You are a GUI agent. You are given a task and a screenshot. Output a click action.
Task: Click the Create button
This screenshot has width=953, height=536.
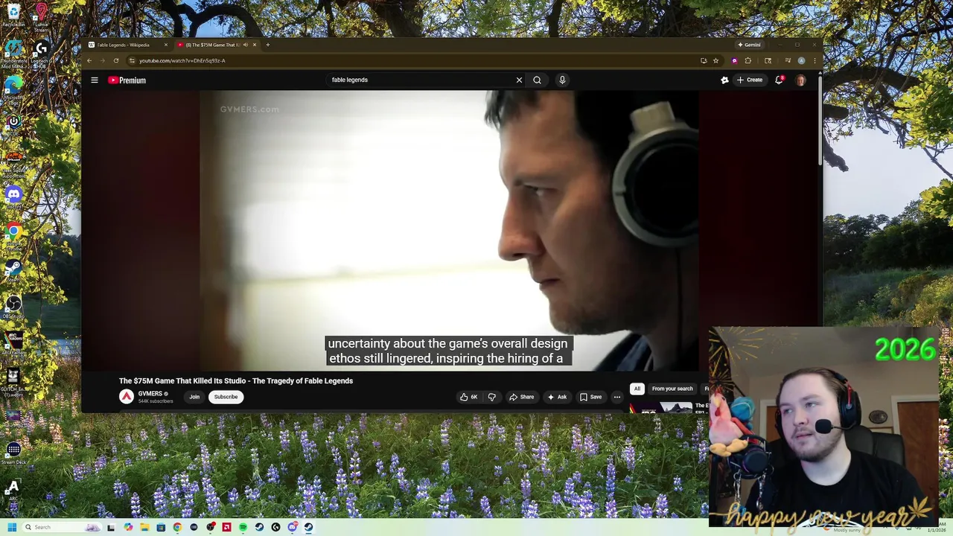click(750, 80)
